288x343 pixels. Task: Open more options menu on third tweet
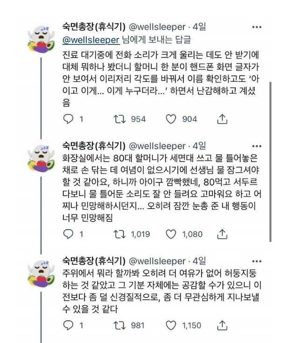[257, 261]
